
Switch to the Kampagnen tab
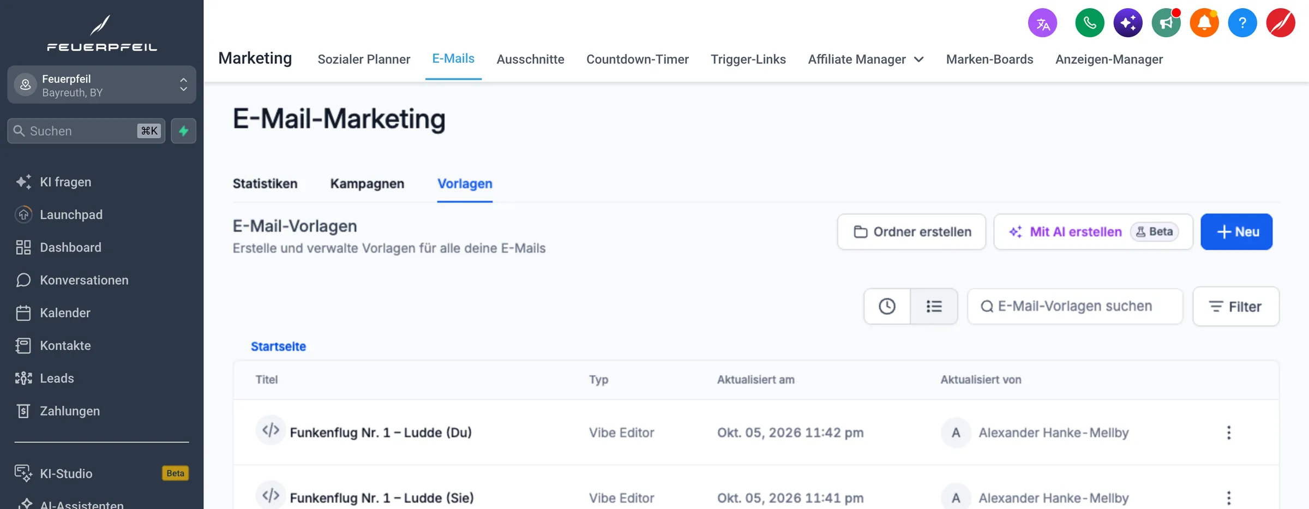click(367, 184)
